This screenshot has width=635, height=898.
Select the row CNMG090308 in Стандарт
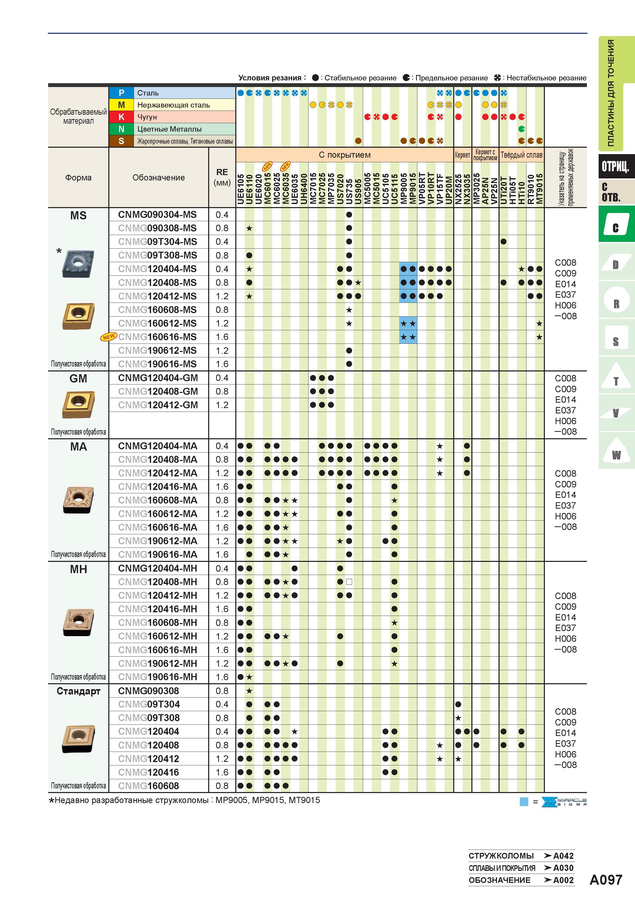point(327,691)
